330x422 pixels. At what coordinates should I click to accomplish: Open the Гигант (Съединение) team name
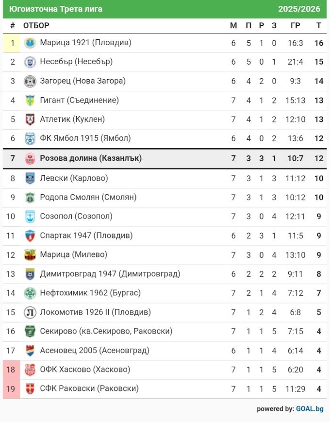coord(79,101)
